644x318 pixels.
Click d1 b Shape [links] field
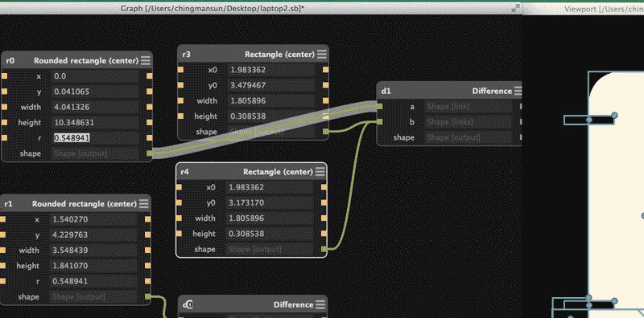pos(469,122)
